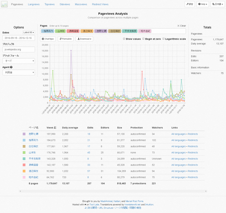Open the 設定 settings wrench button
Screen dimensions: 226x213
pos(190,4)
